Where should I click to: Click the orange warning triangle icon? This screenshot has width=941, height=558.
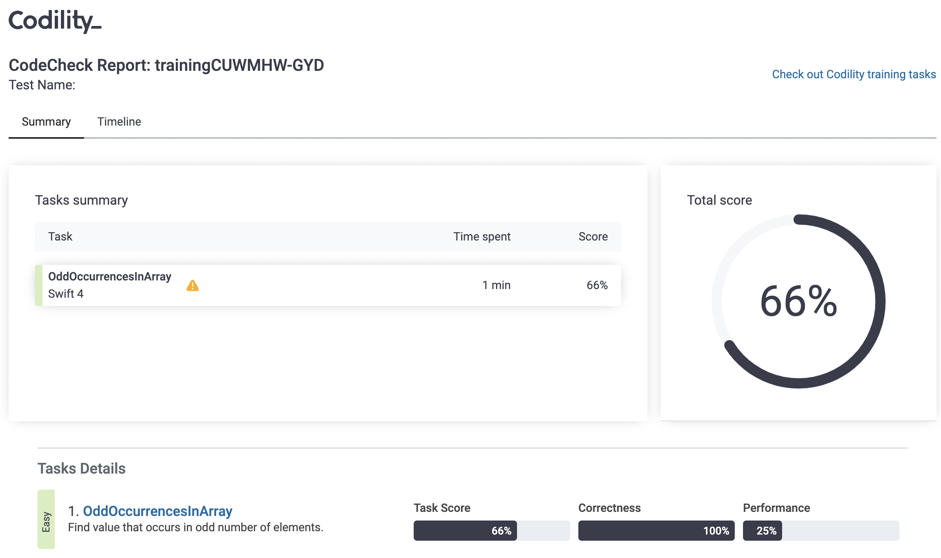(x=192, y=285)
